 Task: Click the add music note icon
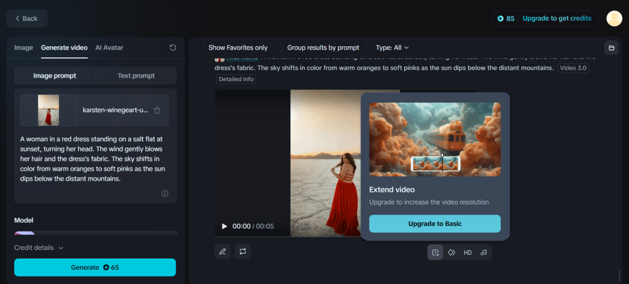tap(483, 252)
